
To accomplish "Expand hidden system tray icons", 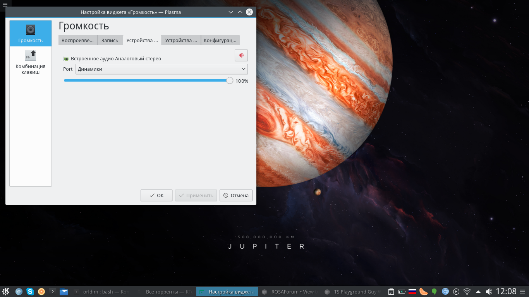I will pos(478,292).
